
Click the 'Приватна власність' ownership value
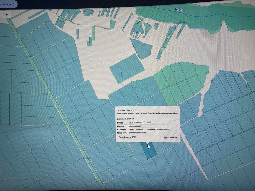coord(138,133)
